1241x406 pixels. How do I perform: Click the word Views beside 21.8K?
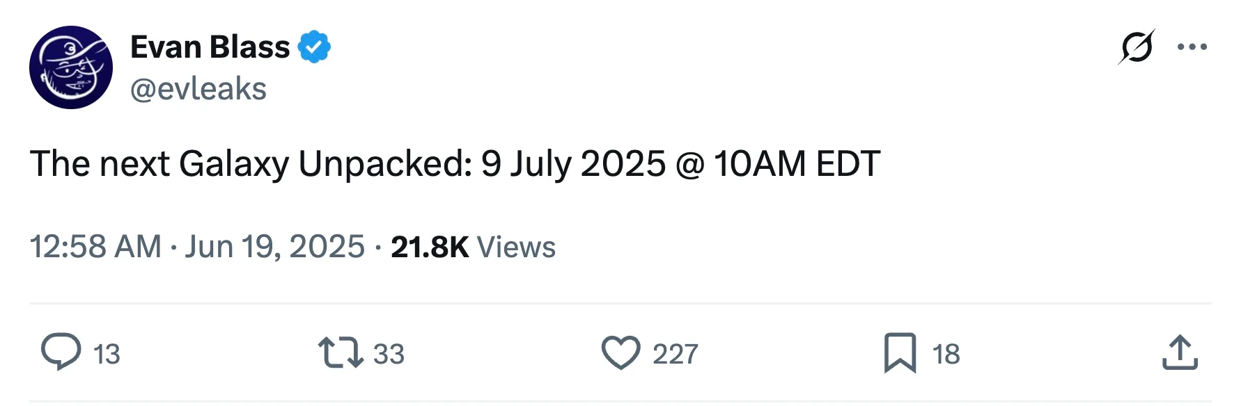[x=516, y=247]
